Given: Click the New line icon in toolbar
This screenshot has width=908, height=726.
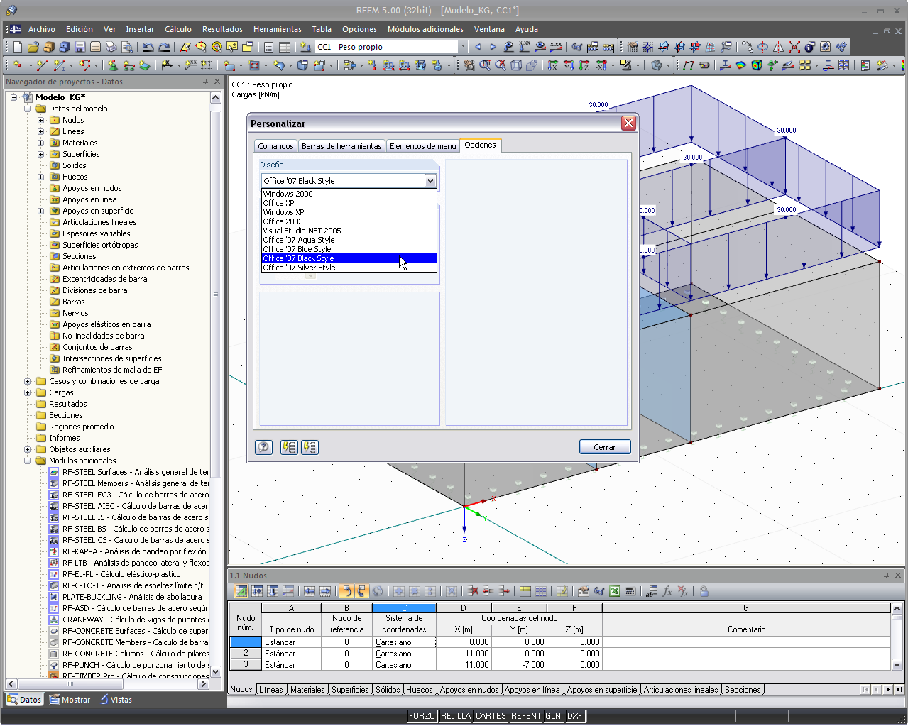Looking at the screenshot, I should (43, 65).
